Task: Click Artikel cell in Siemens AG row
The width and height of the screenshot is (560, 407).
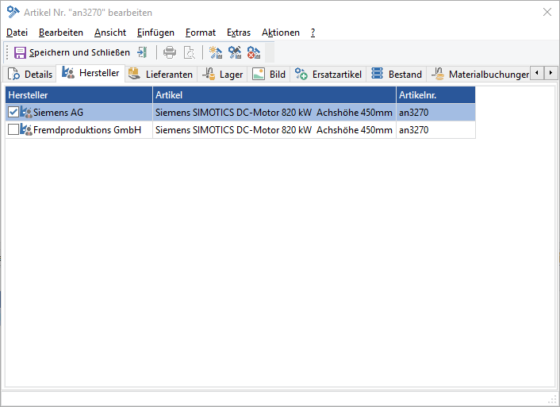Action: [x=274, y=112]
